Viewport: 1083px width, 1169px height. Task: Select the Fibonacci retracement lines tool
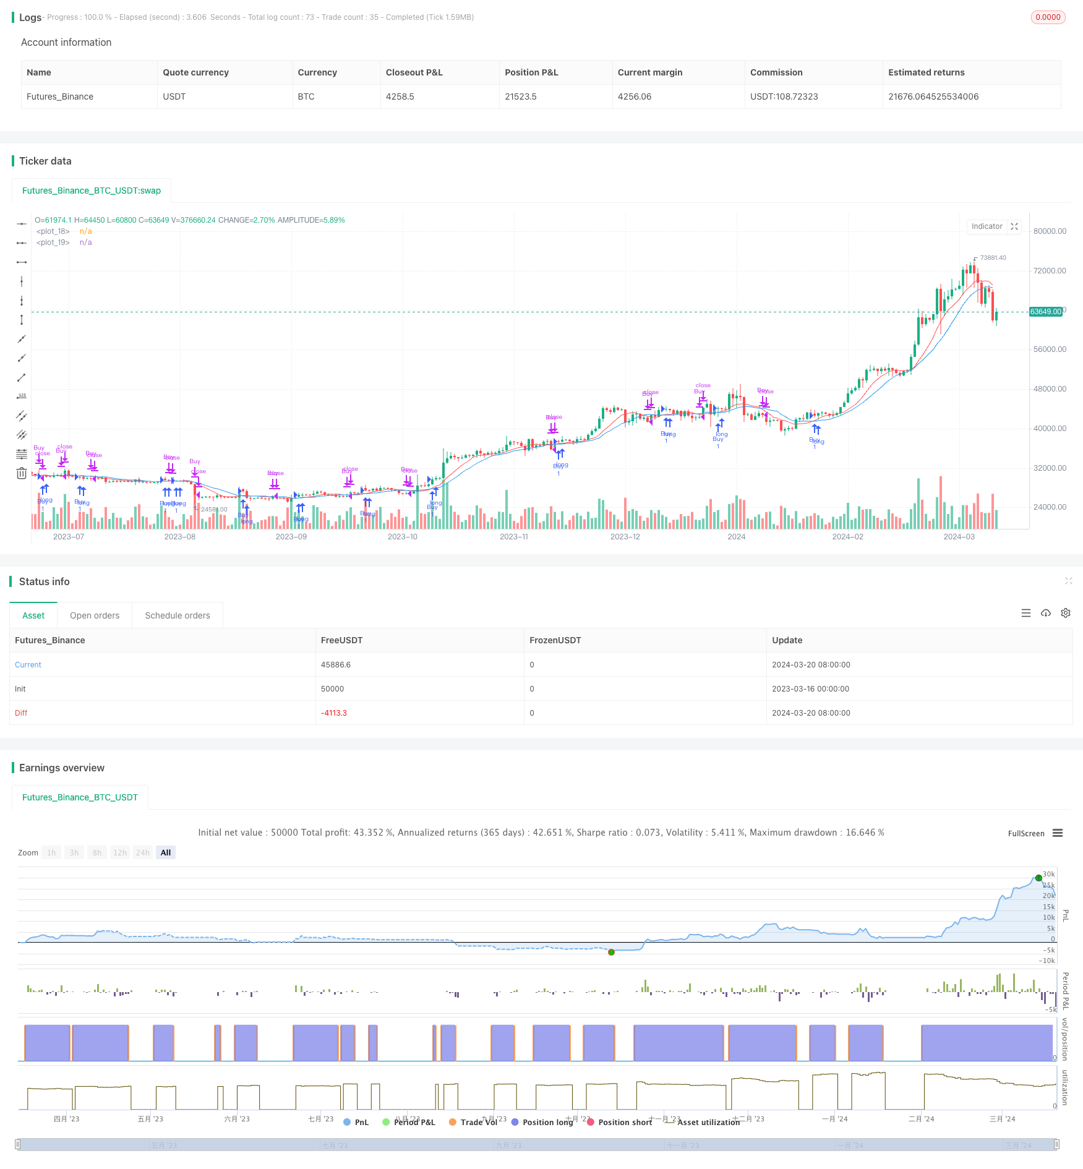[x=22, y=454]
